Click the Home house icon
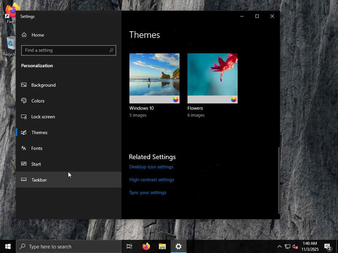The image size is (338, 253). click(24, 35)
